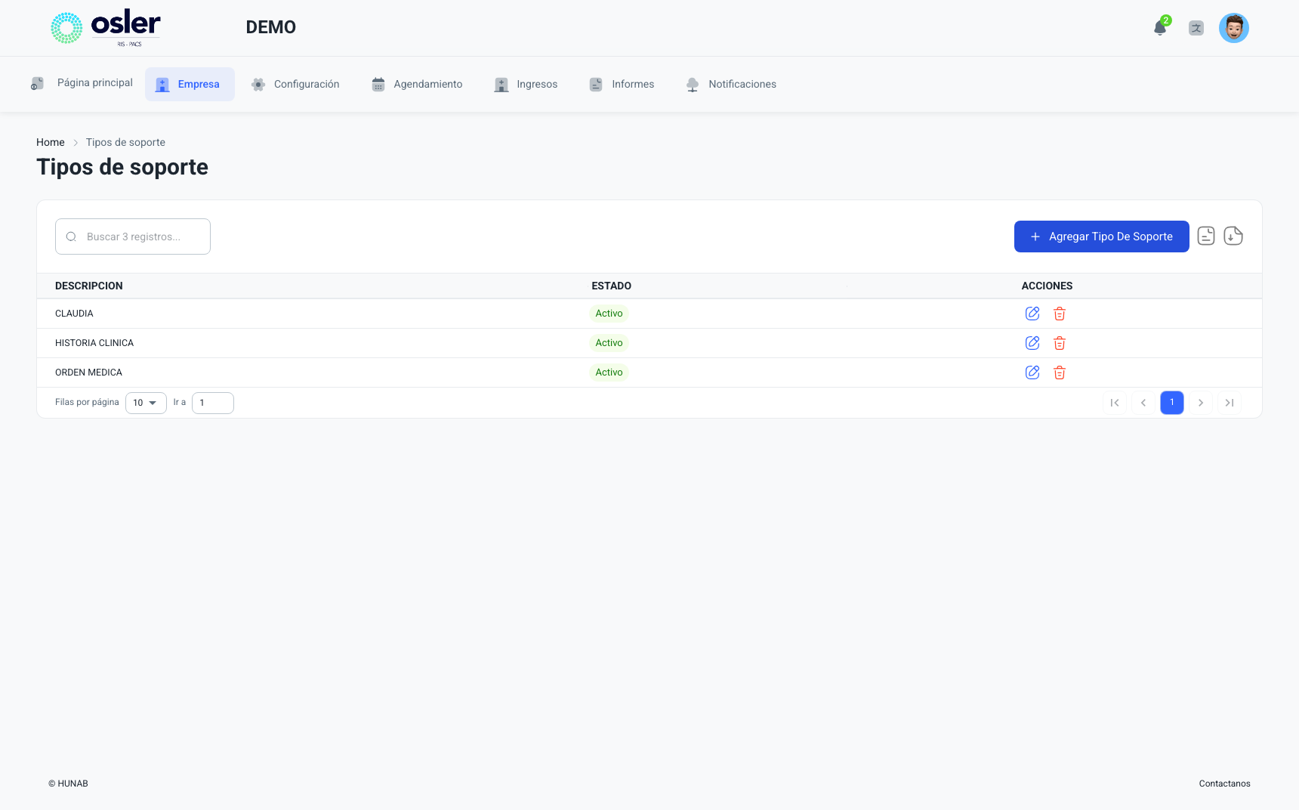The height and width of the screenshot is (810, 1299).
Task: Go to the next page arrow
Action: click(1201, 403)
